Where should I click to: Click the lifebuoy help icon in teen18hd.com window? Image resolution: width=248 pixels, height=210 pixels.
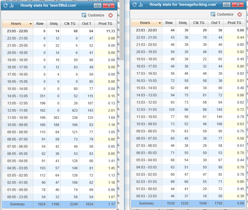[111, 15]
